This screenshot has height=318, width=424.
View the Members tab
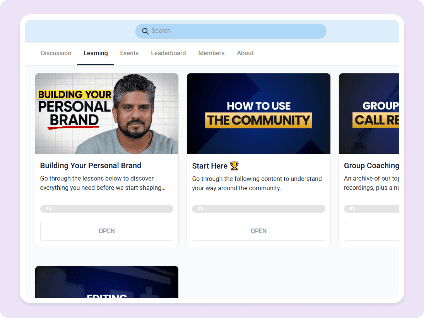pos(211,53)
